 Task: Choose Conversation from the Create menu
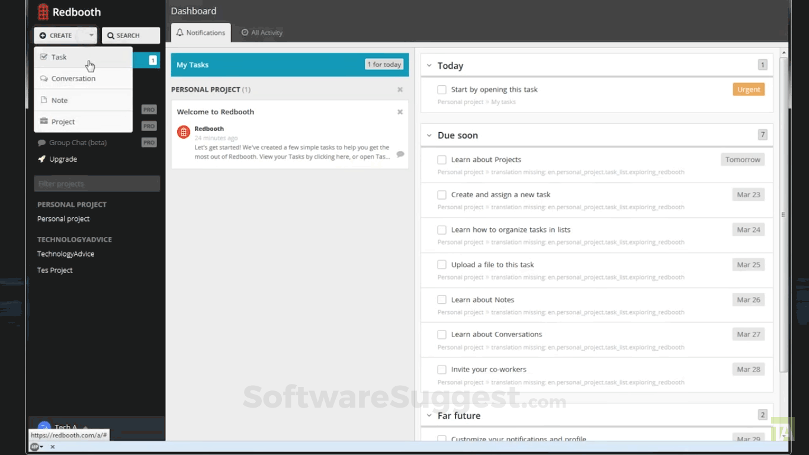pyautogui.click(x=83, y=79)
